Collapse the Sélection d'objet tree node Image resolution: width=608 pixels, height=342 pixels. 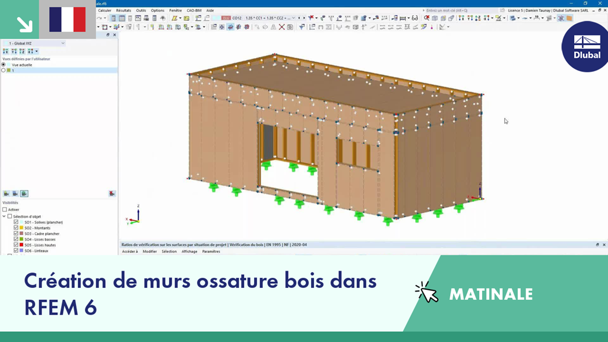point(4,216)
